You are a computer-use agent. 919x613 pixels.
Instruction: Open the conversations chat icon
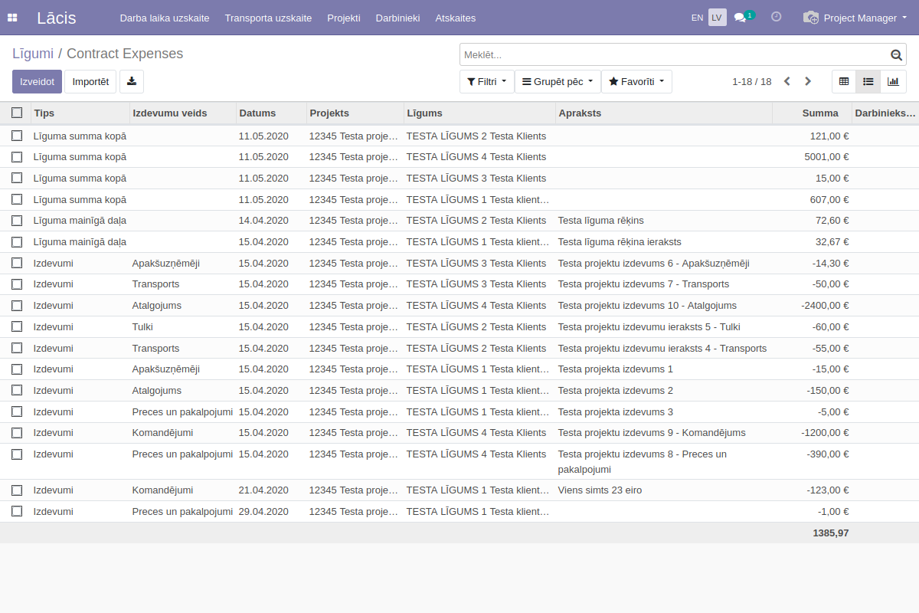tap(741, 18)
